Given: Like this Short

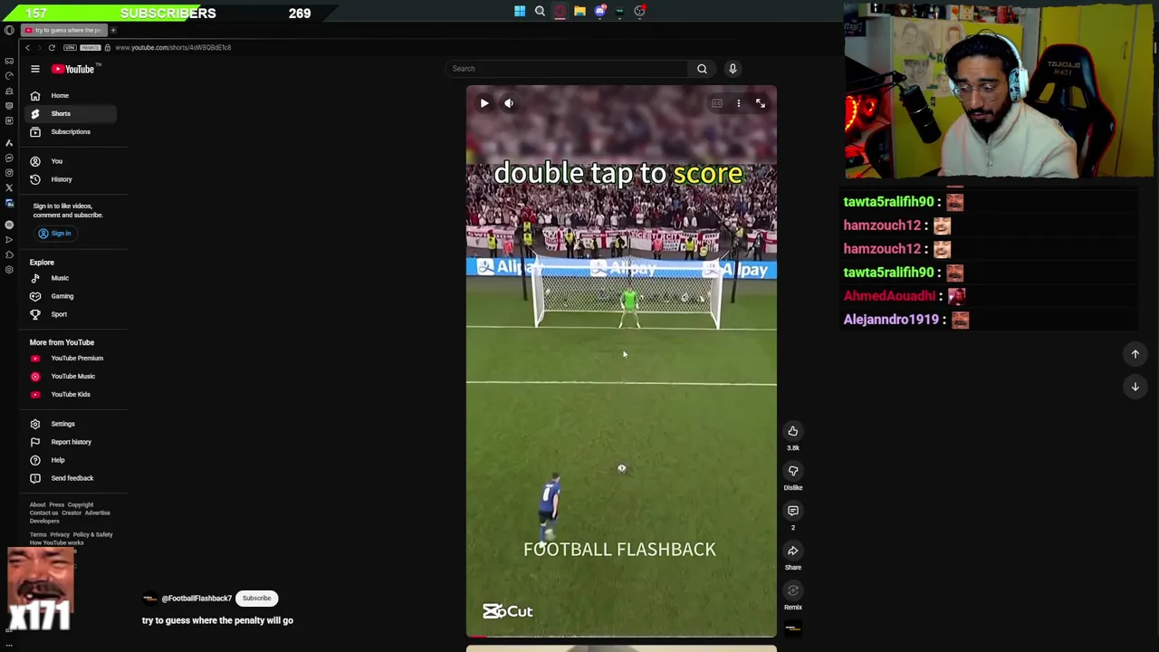Looking at the screenshot, I should tap(793, 431).
